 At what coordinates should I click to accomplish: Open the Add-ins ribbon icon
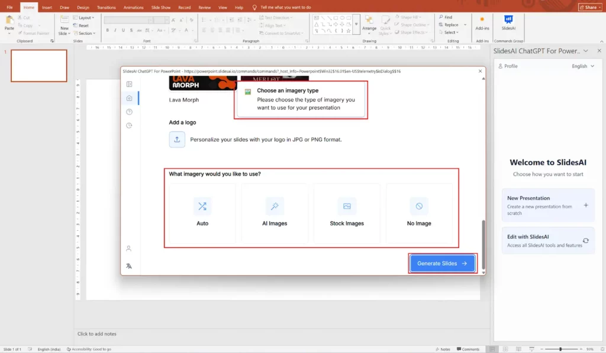pyautogui.click(x=482, y=22)
